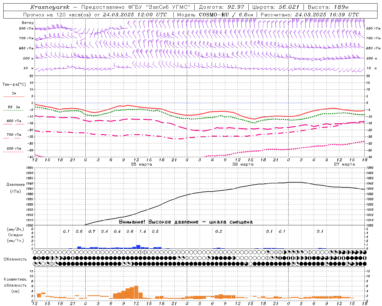Click the forecast start 24.03.2025 12:00 UTC
The image size is (382, 306).
(x=135, y=15)
